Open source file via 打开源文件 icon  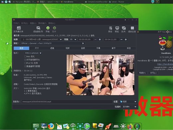pyautogui.click(x=19, y=28)
